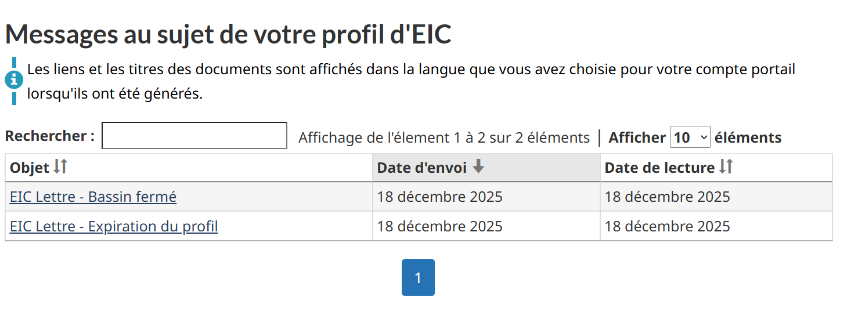This screenshot has width=858, height=312.
Task: Click the Affichage de l'élement 1 à 2 status text
Action: 444,138
